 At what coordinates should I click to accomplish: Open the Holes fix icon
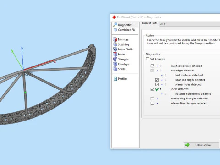[115, 54]
